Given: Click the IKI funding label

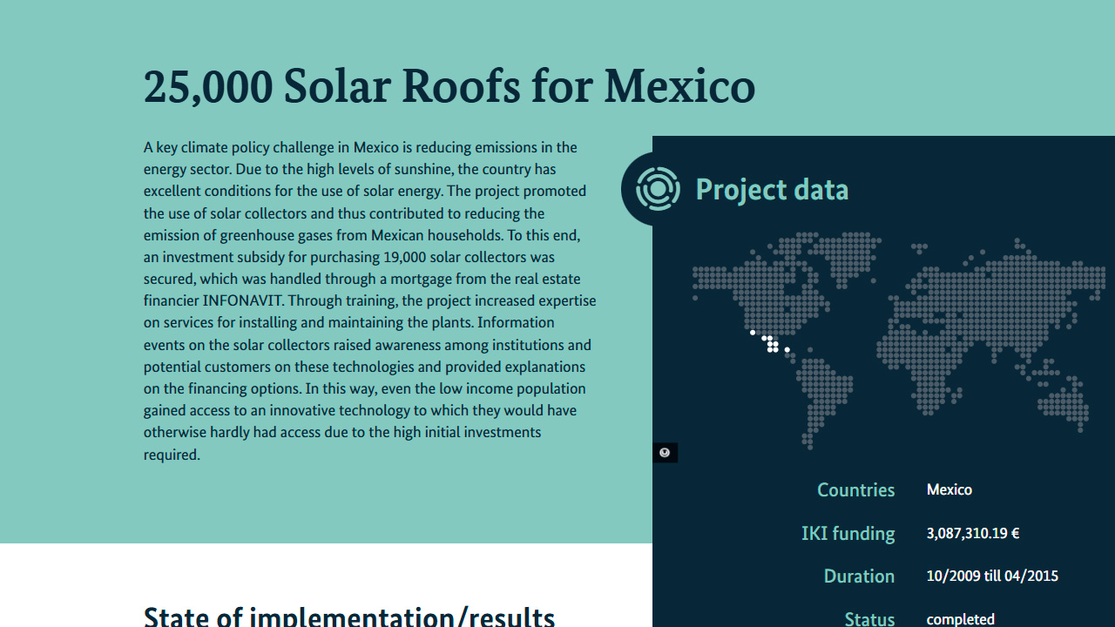Looking at the screenshot, I should (x=848, y=534).
